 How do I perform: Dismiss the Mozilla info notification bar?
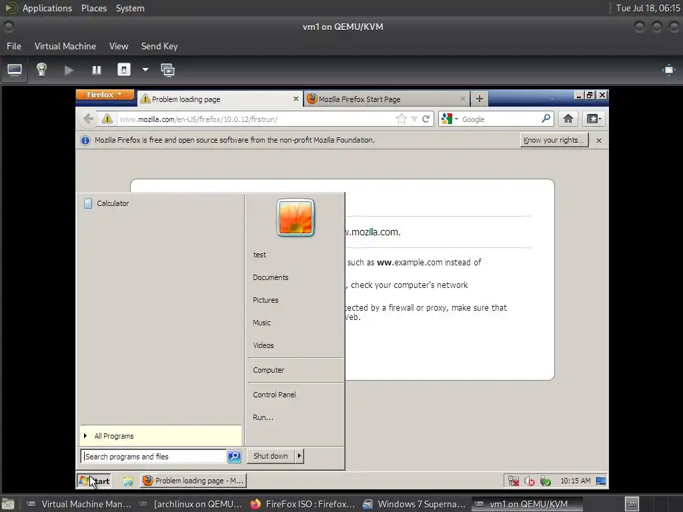tap(599, 140)
